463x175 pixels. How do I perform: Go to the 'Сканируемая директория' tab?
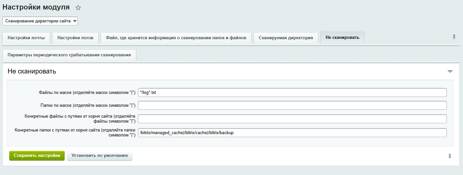click(285, 38)
